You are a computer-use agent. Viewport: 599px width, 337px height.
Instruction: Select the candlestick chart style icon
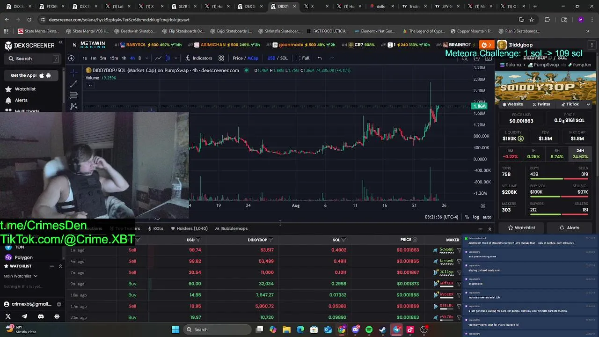(168, 58)
